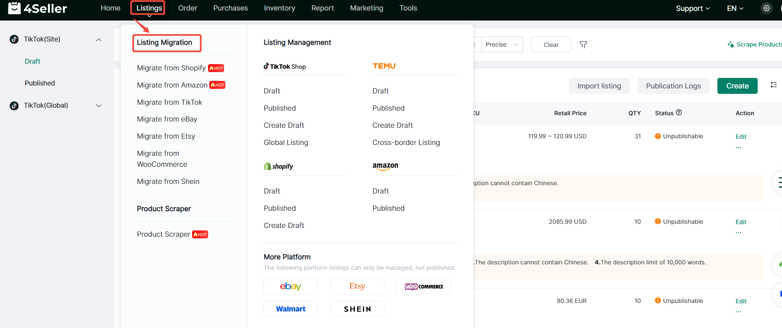Click Scrape Products link
The height and width of the screenshot is (328, 782).
(759, 44)
